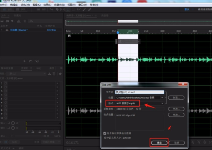
Task: Toggle power for effect slot 2
Action: point(6,87)
